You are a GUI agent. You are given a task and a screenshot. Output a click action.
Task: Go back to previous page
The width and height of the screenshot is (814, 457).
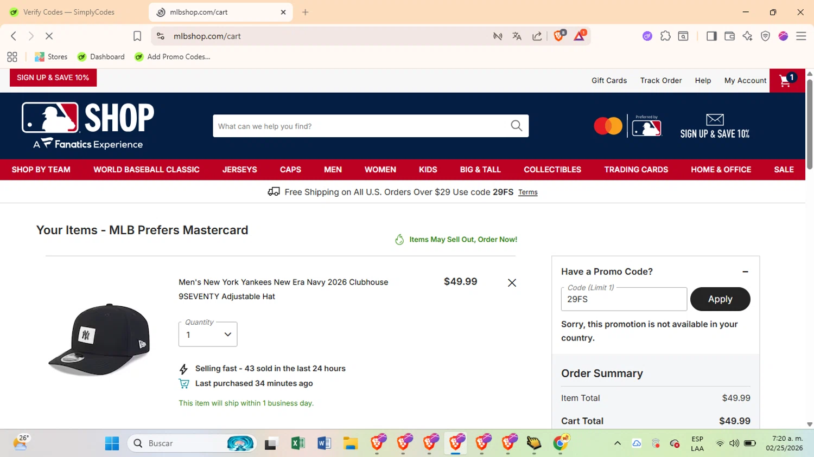[x=14, y=36]
